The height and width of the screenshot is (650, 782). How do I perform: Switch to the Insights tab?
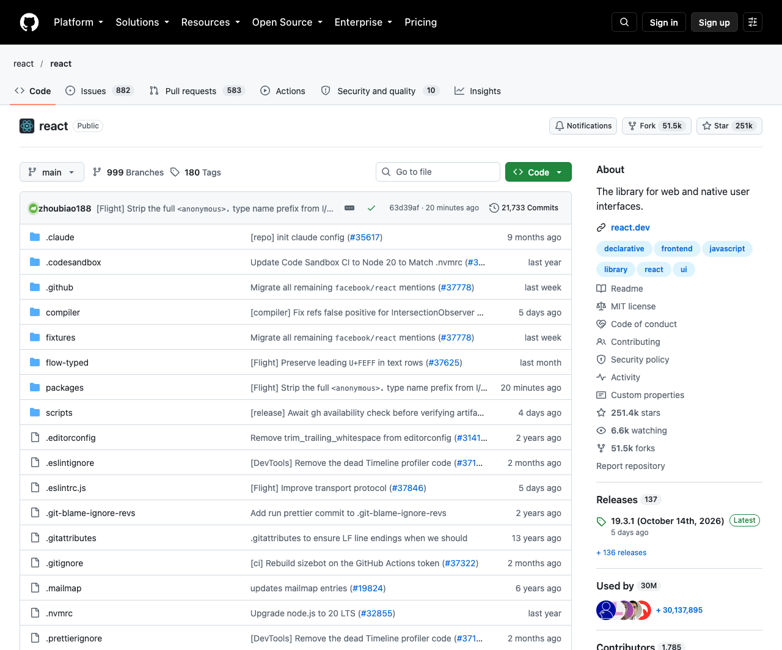[478, 91]
